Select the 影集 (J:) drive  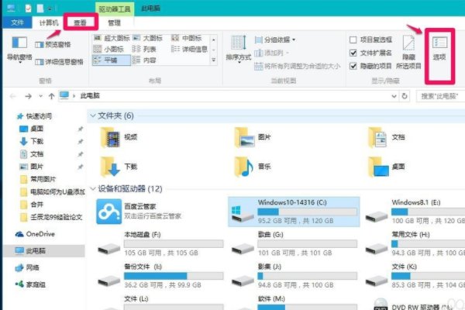[x=294, y=276]
